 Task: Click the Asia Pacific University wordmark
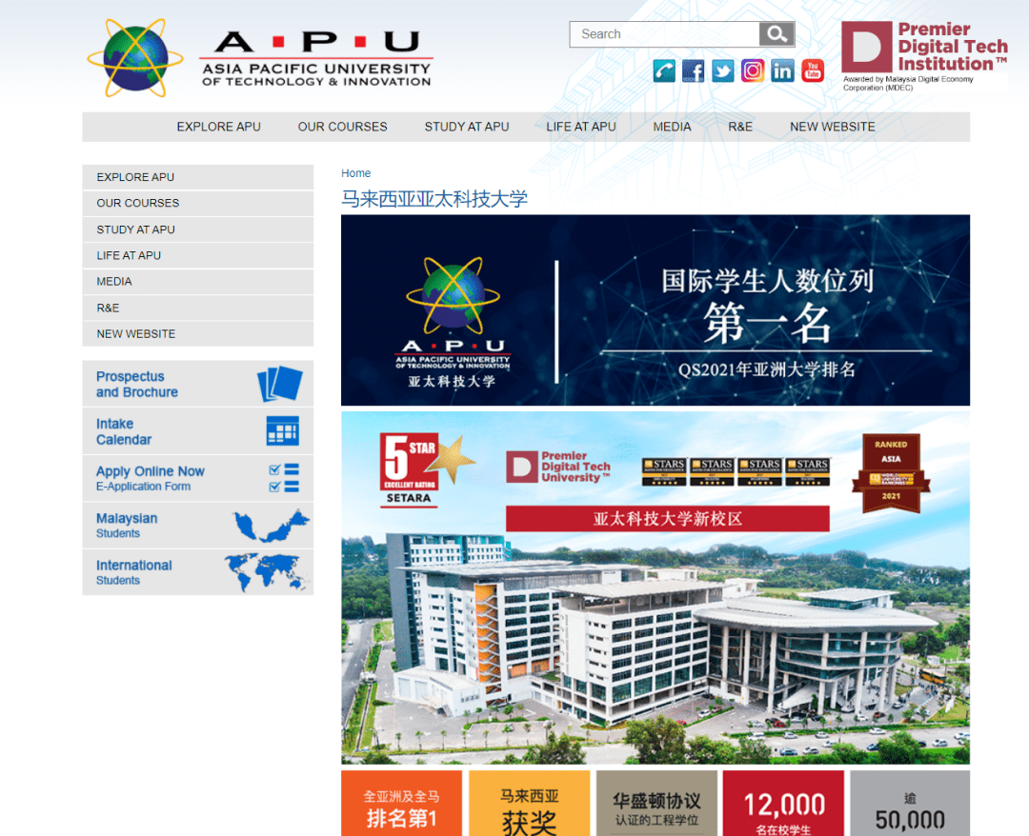click(x=317, y=58)
